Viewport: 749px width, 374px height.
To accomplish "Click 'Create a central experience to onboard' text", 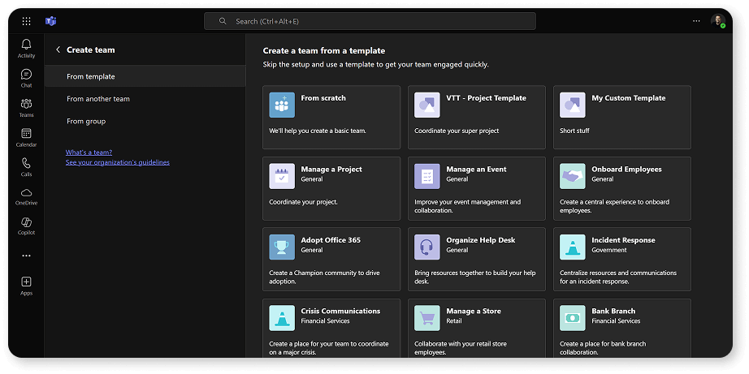I will click(614, 206).
